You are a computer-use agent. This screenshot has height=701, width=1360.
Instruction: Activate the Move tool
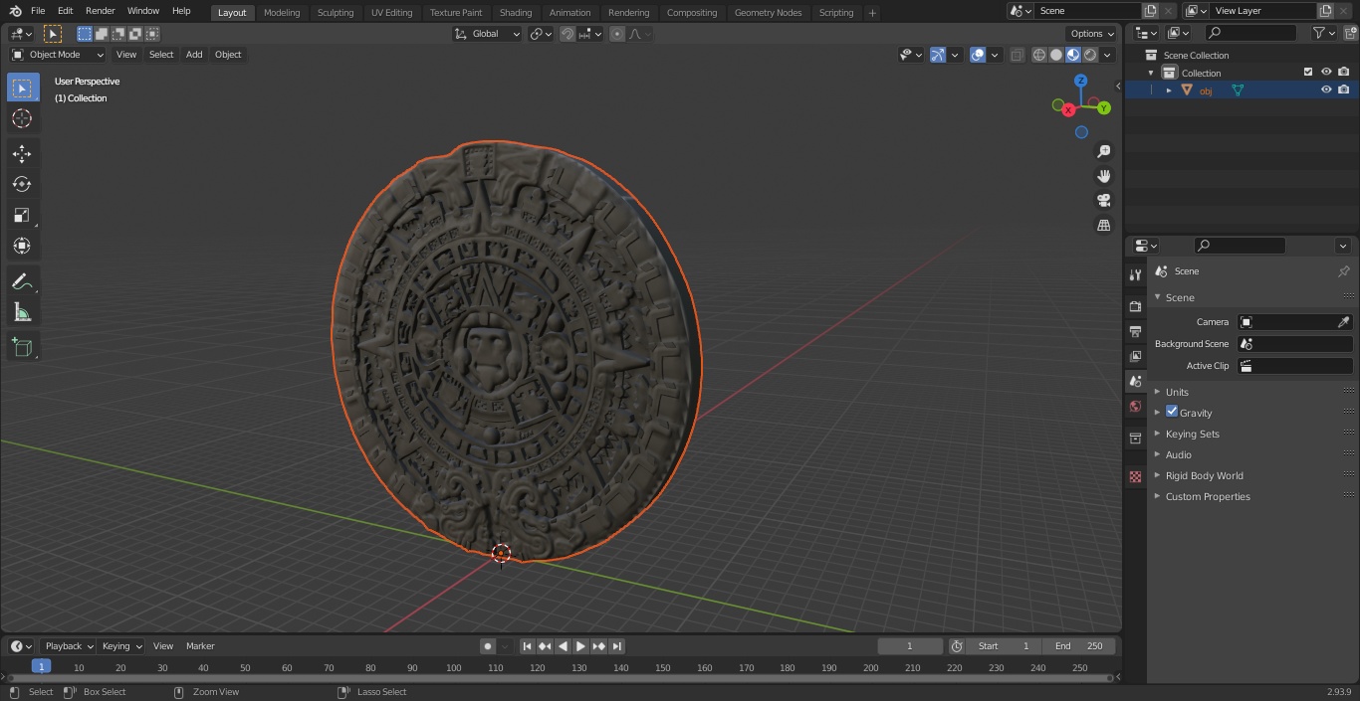pyautogui.click(x=22, y=153)
